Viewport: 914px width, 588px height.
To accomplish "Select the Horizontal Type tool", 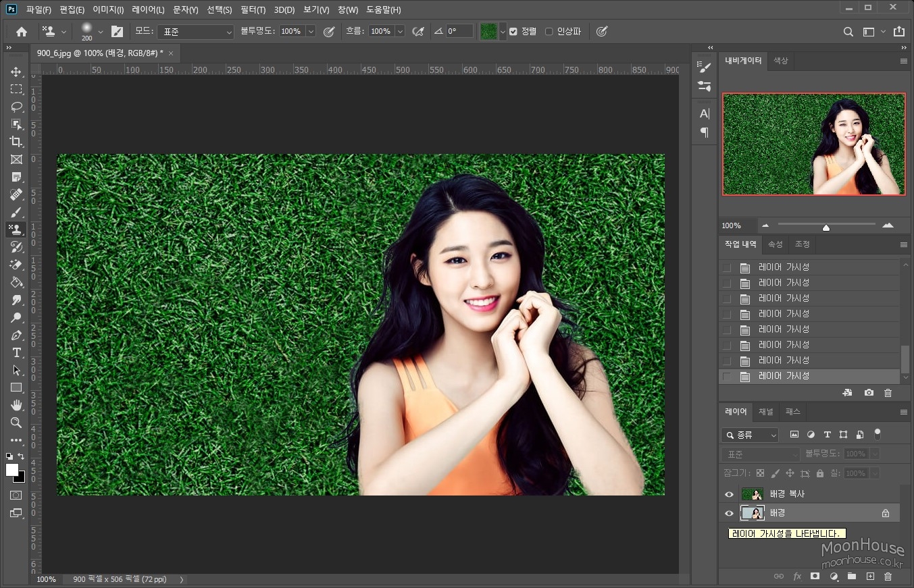I will [x=16, y=352].
